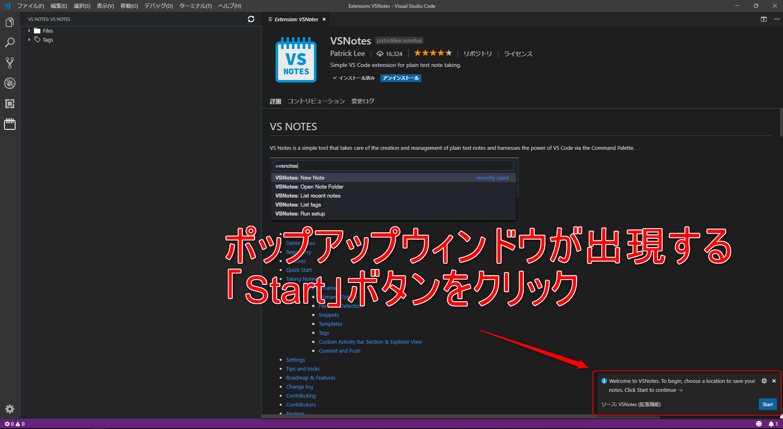Open the リポジトリ link
The height and width of the screenshot is (429, 783).
(478, 54)
